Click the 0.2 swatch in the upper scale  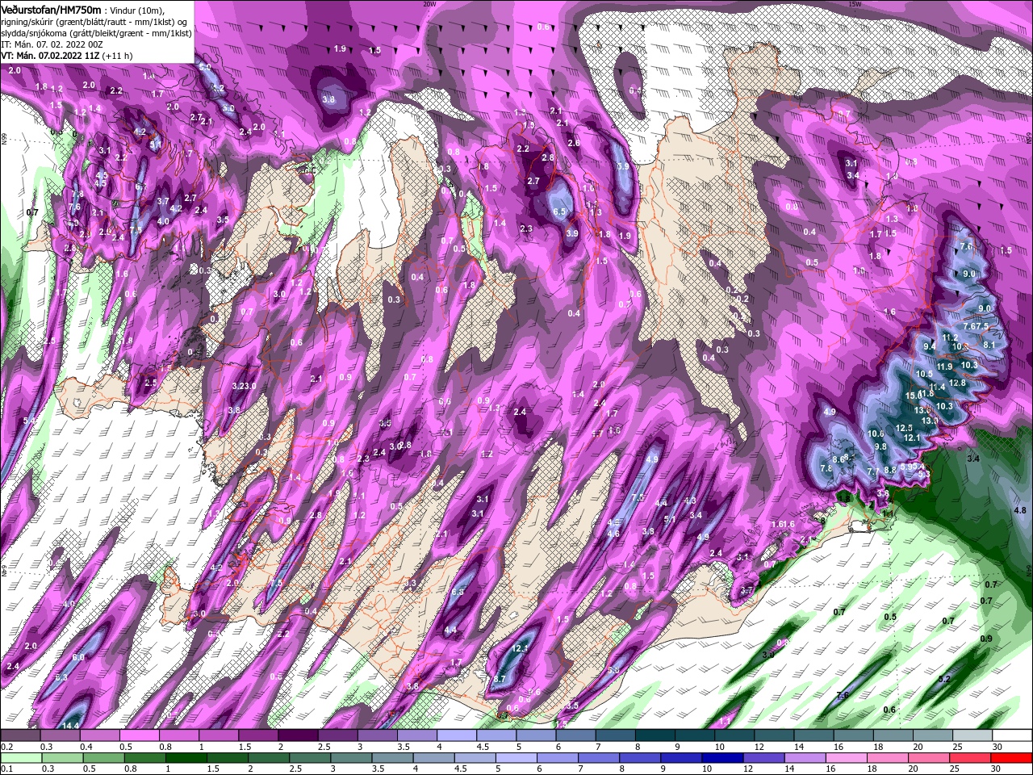tap(20, 735)
